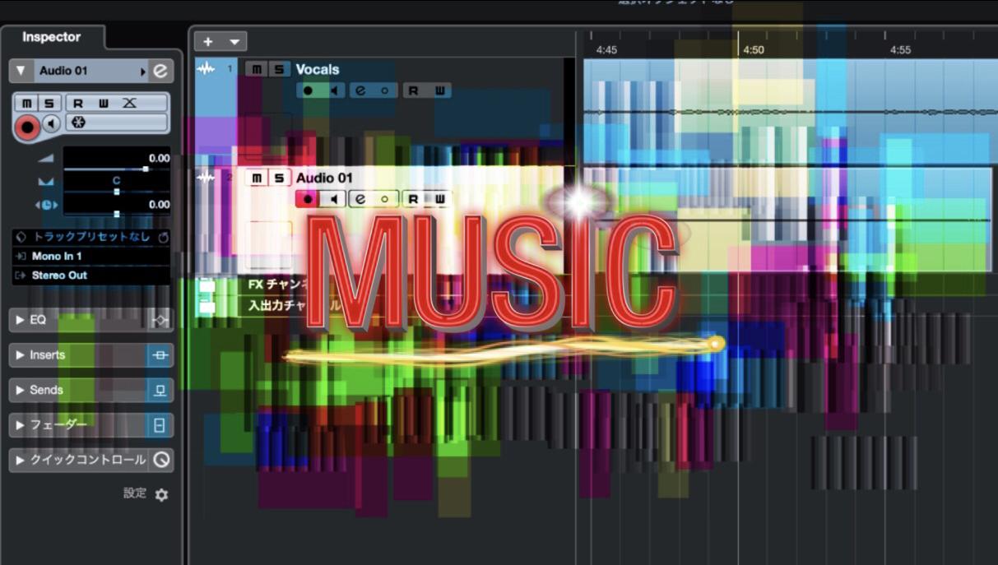The width and height of the screenshot is (998, 565).
Task: Expand the フェーダー section
Action: click(21, 425)
